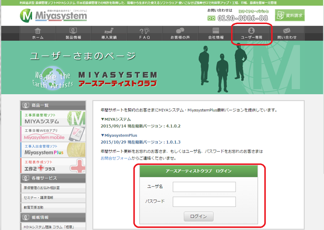
Task: Click the person icon above ユーザー専用
Action: (x=251, y=31)
